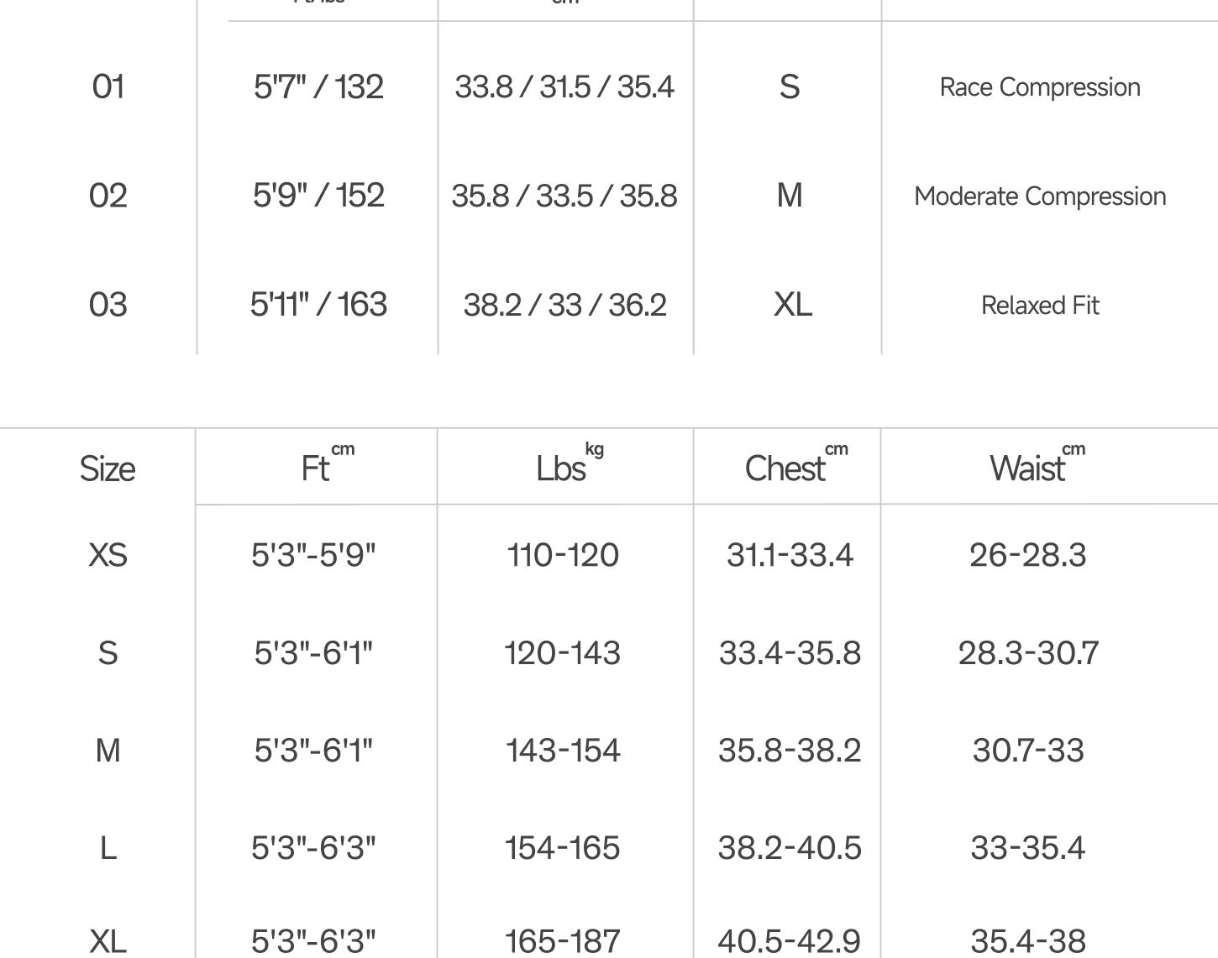Click the Waist column header
The height and width of the screenshot is (958, 1218).
1028,469
